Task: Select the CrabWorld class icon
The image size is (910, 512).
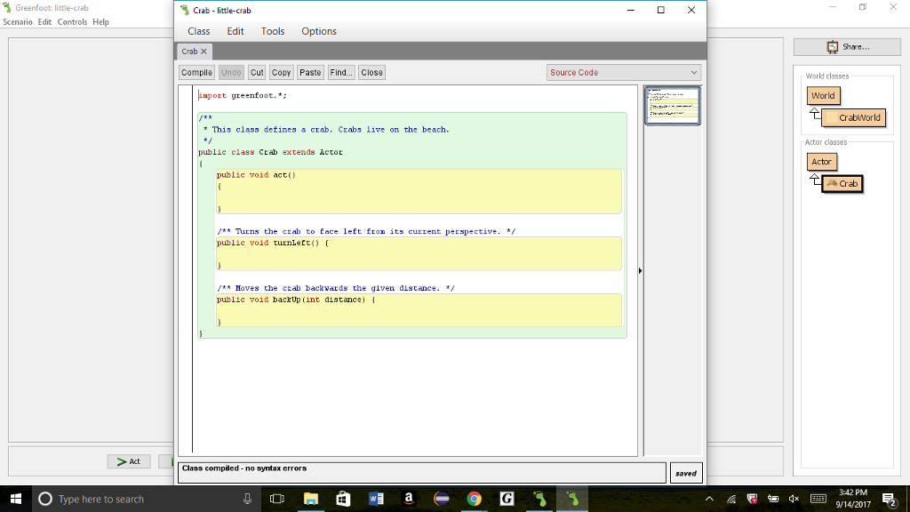Action: [x=855, y=116]
